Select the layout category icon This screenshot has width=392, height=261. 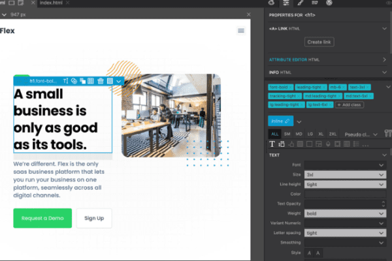point(319,144)
